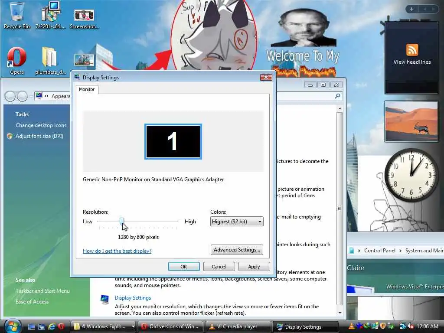Click the Cancel button

click(x=219, y=267)
